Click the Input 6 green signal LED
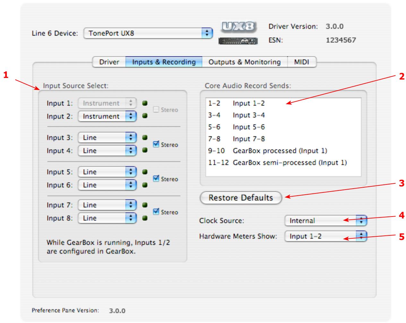This screenshot has height=323, width=406. click(144, 185)
